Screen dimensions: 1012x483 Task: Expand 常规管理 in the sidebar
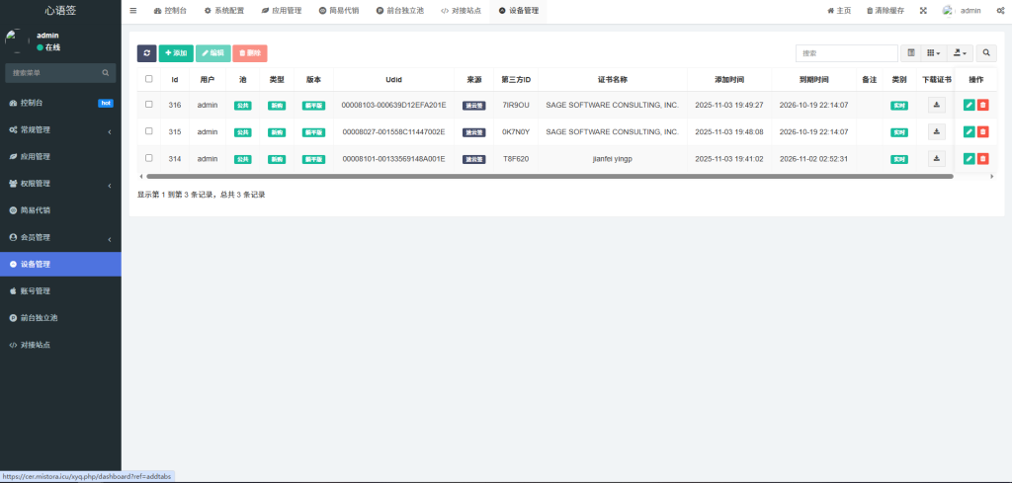(59, 129)
